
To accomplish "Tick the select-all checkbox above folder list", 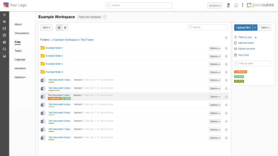I will coord(226,38).
